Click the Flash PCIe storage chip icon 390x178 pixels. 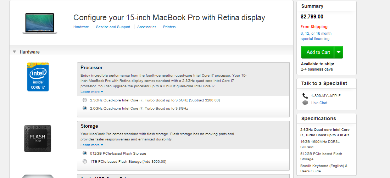point(38,138)
